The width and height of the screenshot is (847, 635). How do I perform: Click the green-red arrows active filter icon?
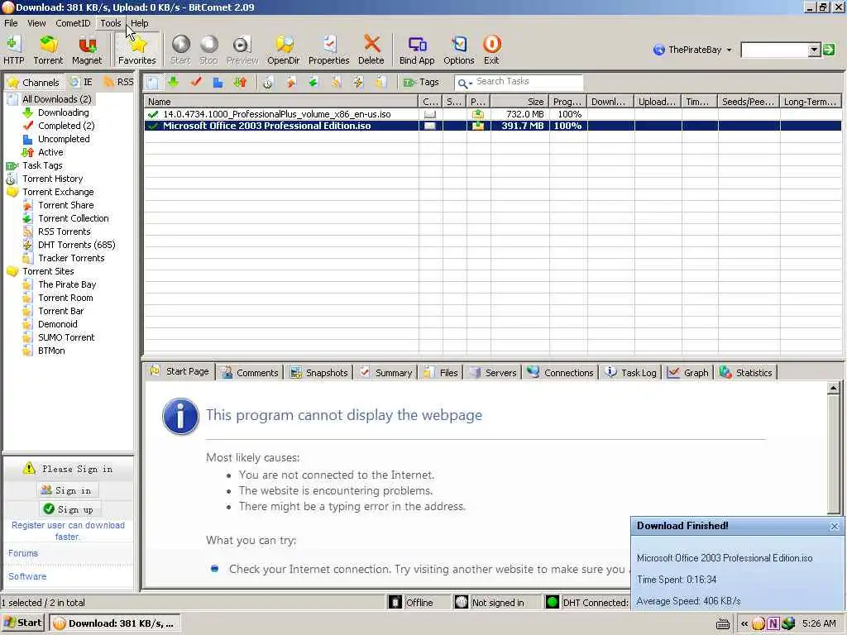(241, 82)
